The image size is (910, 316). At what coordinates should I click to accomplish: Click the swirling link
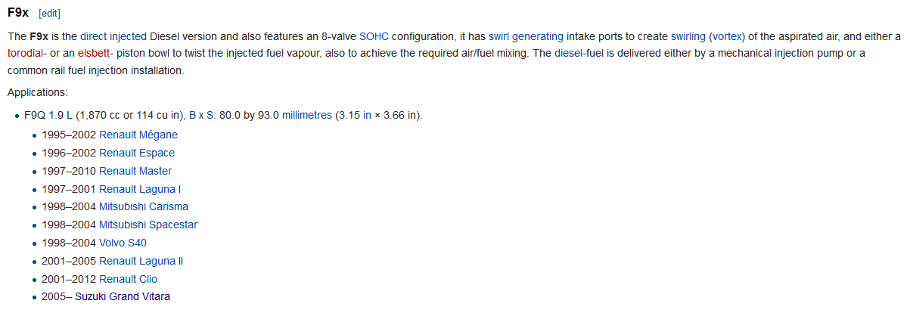688,36
